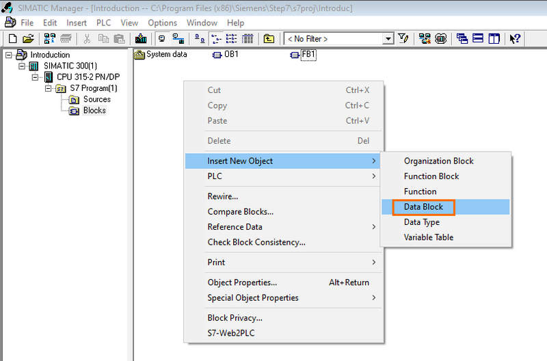The image size is (547, 361).
Task: Collapse the CPU 315-2 PN/DP node
Action: 35,77
